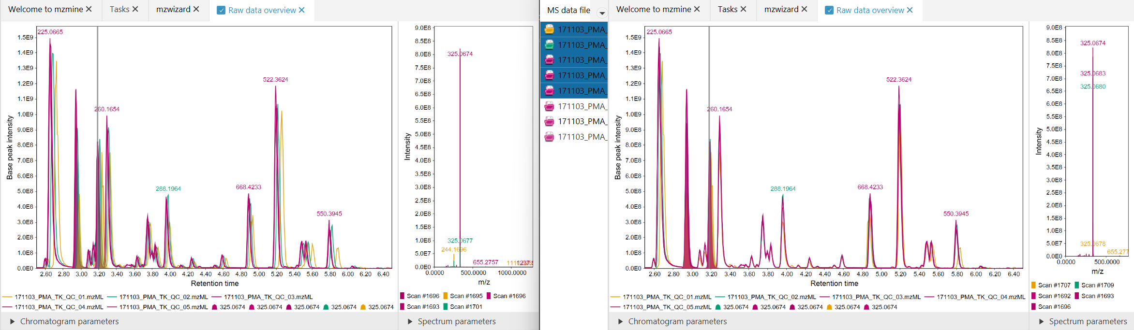Screen dimensions: 1134x330
Task: Click the magenta icon of the last listed data file
Action: (549, 137)
